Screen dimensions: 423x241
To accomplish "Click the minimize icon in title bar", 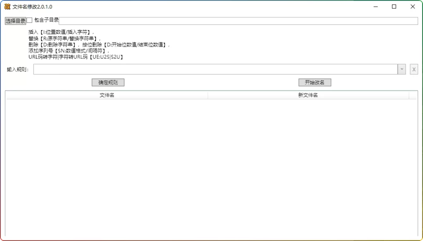I will coord(375,7).
